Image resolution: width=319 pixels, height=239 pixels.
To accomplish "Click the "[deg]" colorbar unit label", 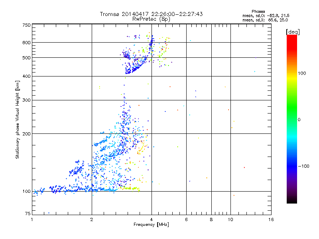I will (293, 32).
